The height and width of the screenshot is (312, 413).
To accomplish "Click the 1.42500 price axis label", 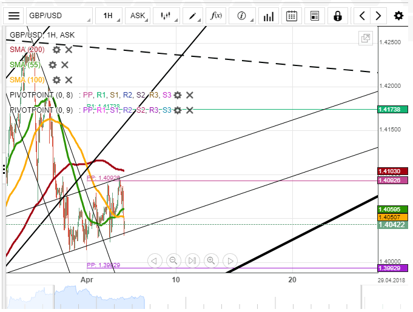I will click(390, 42).
